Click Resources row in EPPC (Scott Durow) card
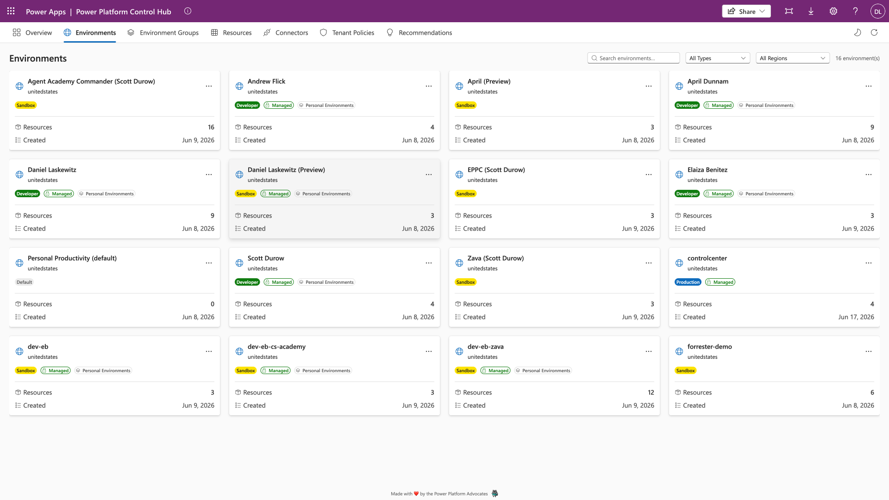Viewport: 889px width, 500px height. (x=554, y=216)
